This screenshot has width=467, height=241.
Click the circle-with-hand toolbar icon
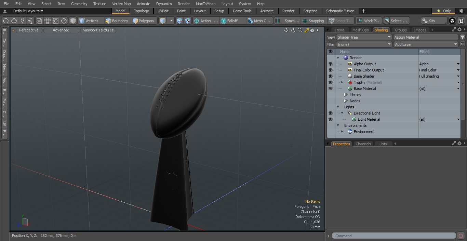[64, 21]
